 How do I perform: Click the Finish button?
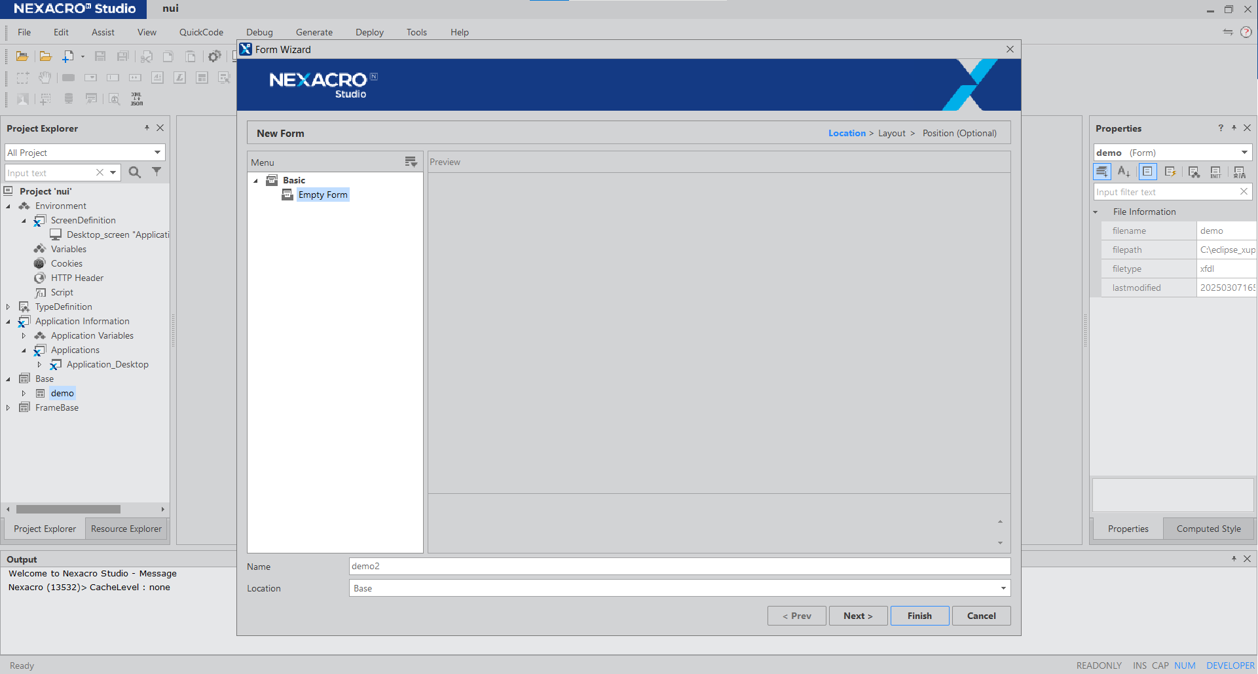point(919,616)
